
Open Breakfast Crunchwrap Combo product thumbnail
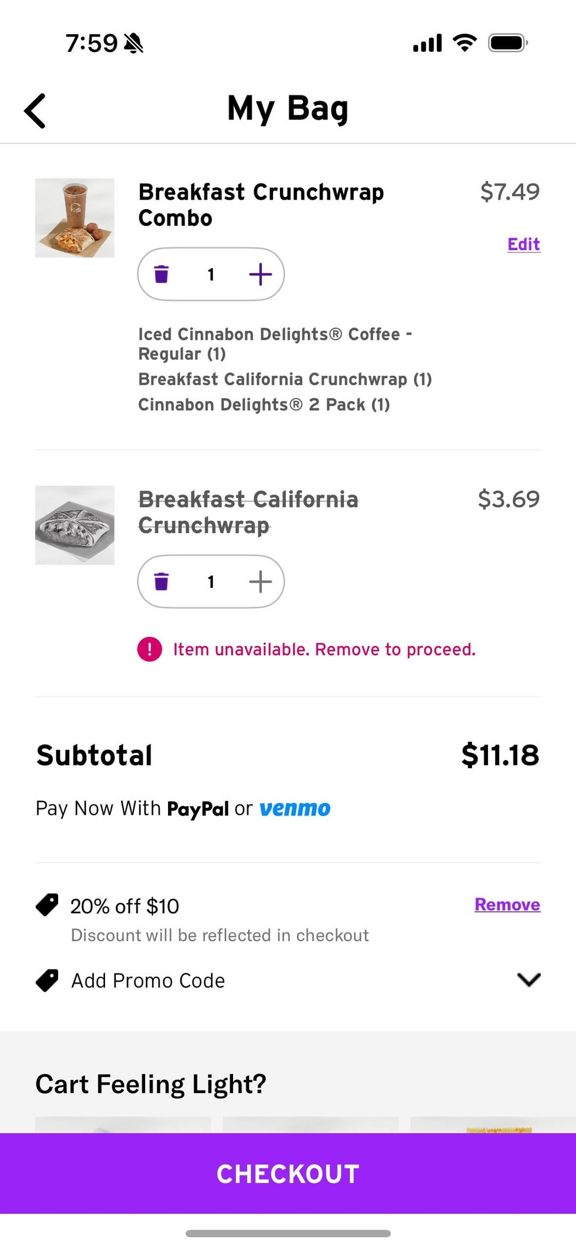(x=75, y=218)
